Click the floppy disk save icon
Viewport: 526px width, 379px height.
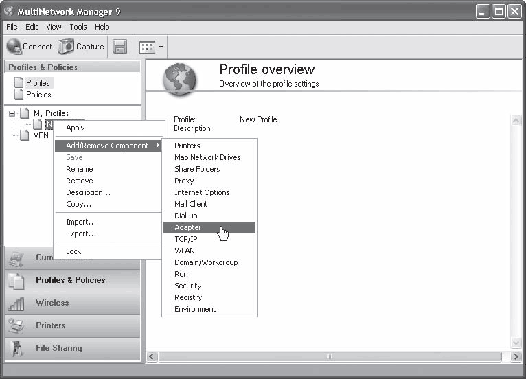pos(119,47)
